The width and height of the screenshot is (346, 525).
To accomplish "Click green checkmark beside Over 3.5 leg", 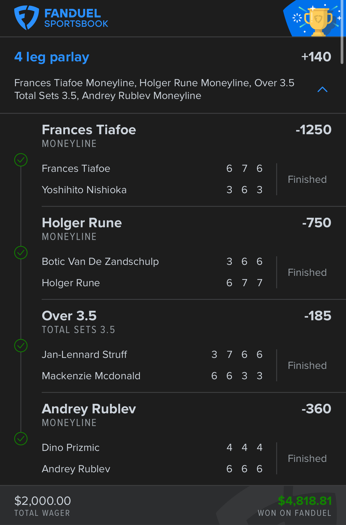I will tap(21, 346).
